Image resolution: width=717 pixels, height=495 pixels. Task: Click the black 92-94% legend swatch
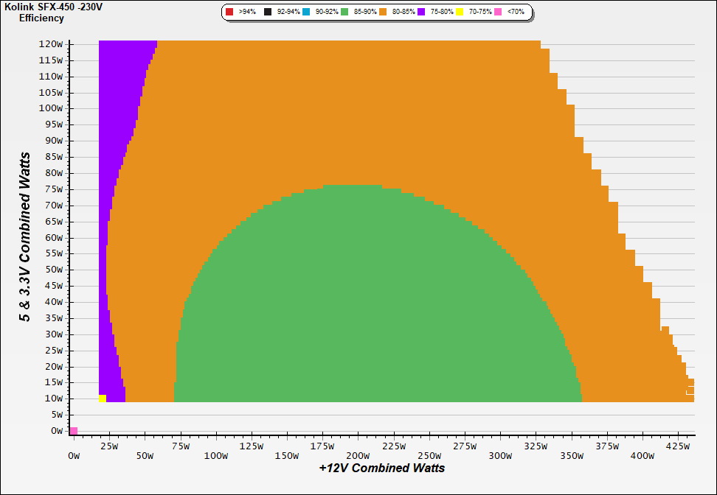pyautogui.click(x=268, y=13)
